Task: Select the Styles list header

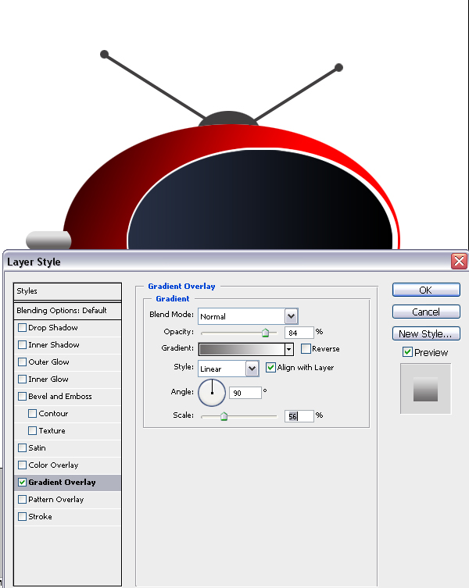Action: pyautogui.click(x=67, y=291)
